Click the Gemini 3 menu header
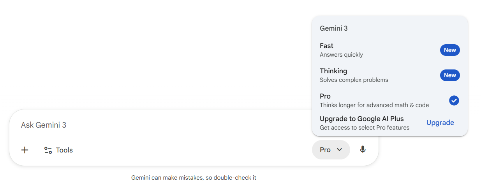Screen dimensions: 481x187 333,28
